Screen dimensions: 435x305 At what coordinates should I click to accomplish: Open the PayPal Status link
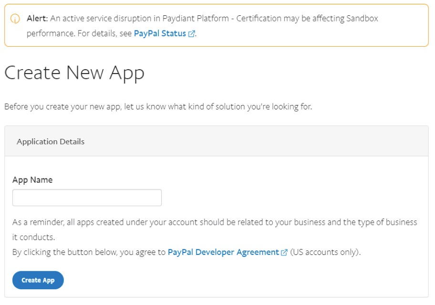point(160,33)
